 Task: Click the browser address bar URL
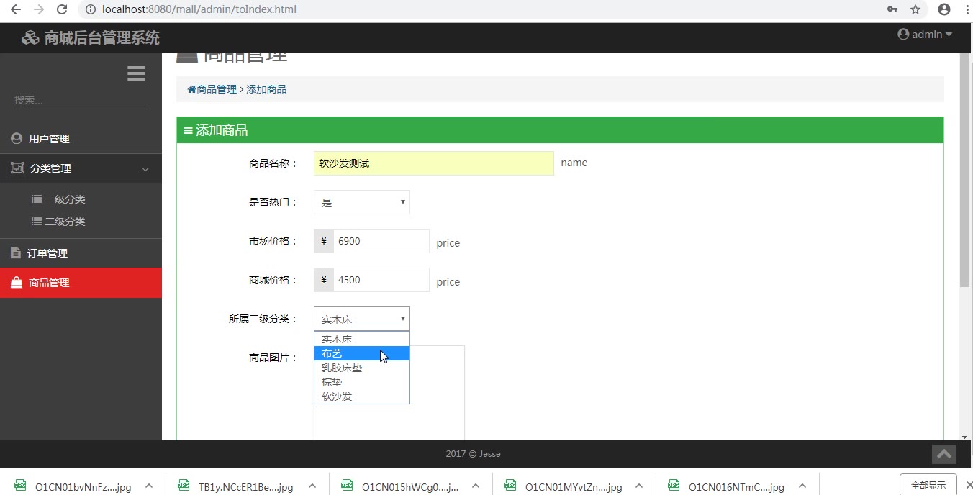point(199,9)
